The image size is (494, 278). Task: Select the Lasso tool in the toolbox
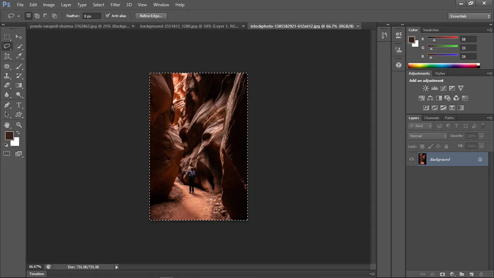(x=7, y=46)
